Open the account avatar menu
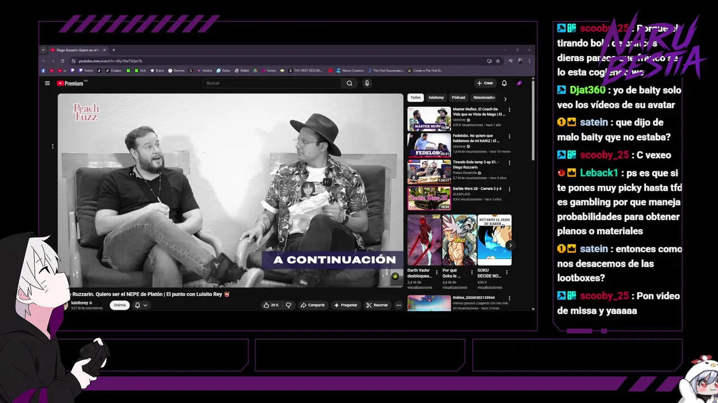The image size is (718, 403). click(x=519, y=83)
